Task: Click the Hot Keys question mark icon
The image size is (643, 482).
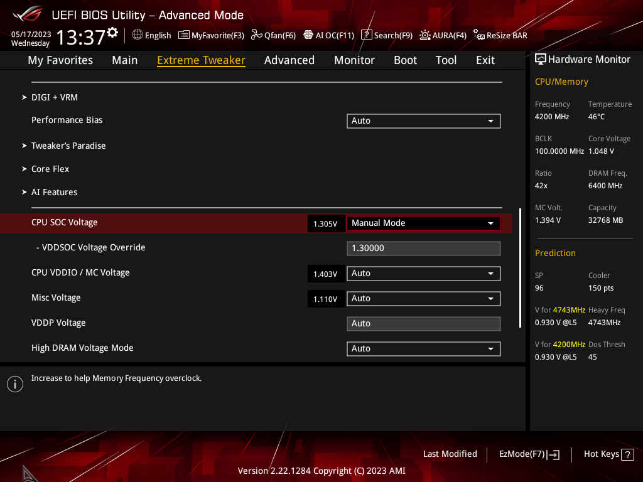Action: [627, 454]
